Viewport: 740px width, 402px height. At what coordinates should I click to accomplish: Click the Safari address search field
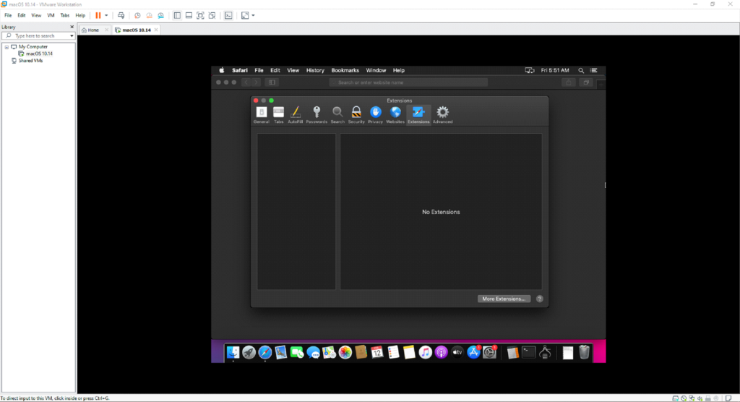408,82
